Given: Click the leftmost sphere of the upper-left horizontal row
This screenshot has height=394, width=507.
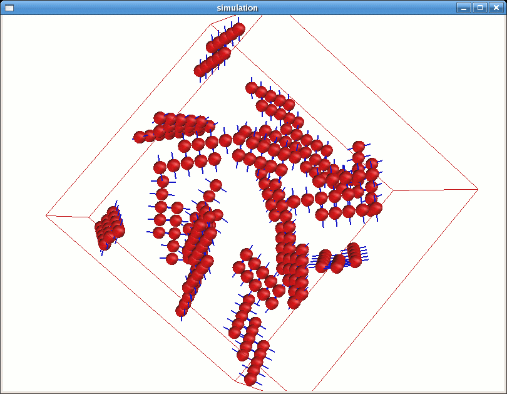Looking at the screenshot, I should [140, 137].
